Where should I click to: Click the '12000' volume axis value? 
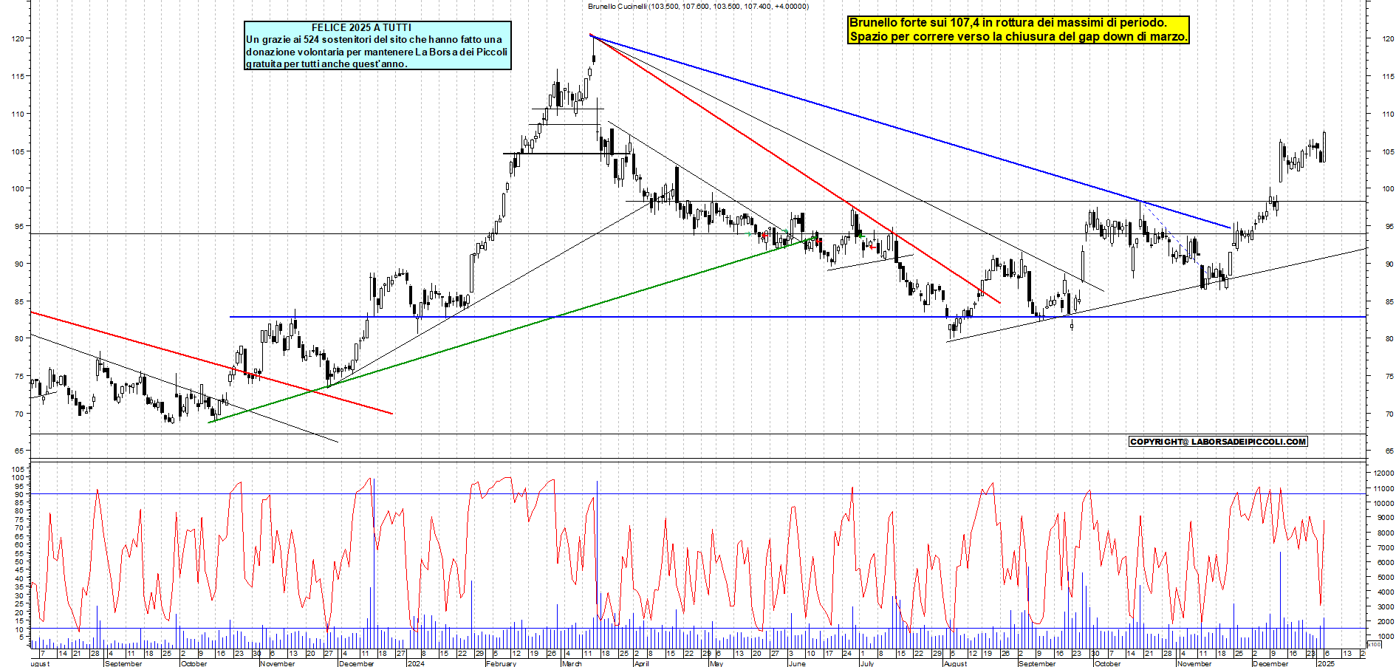[x=1383, y=473]
